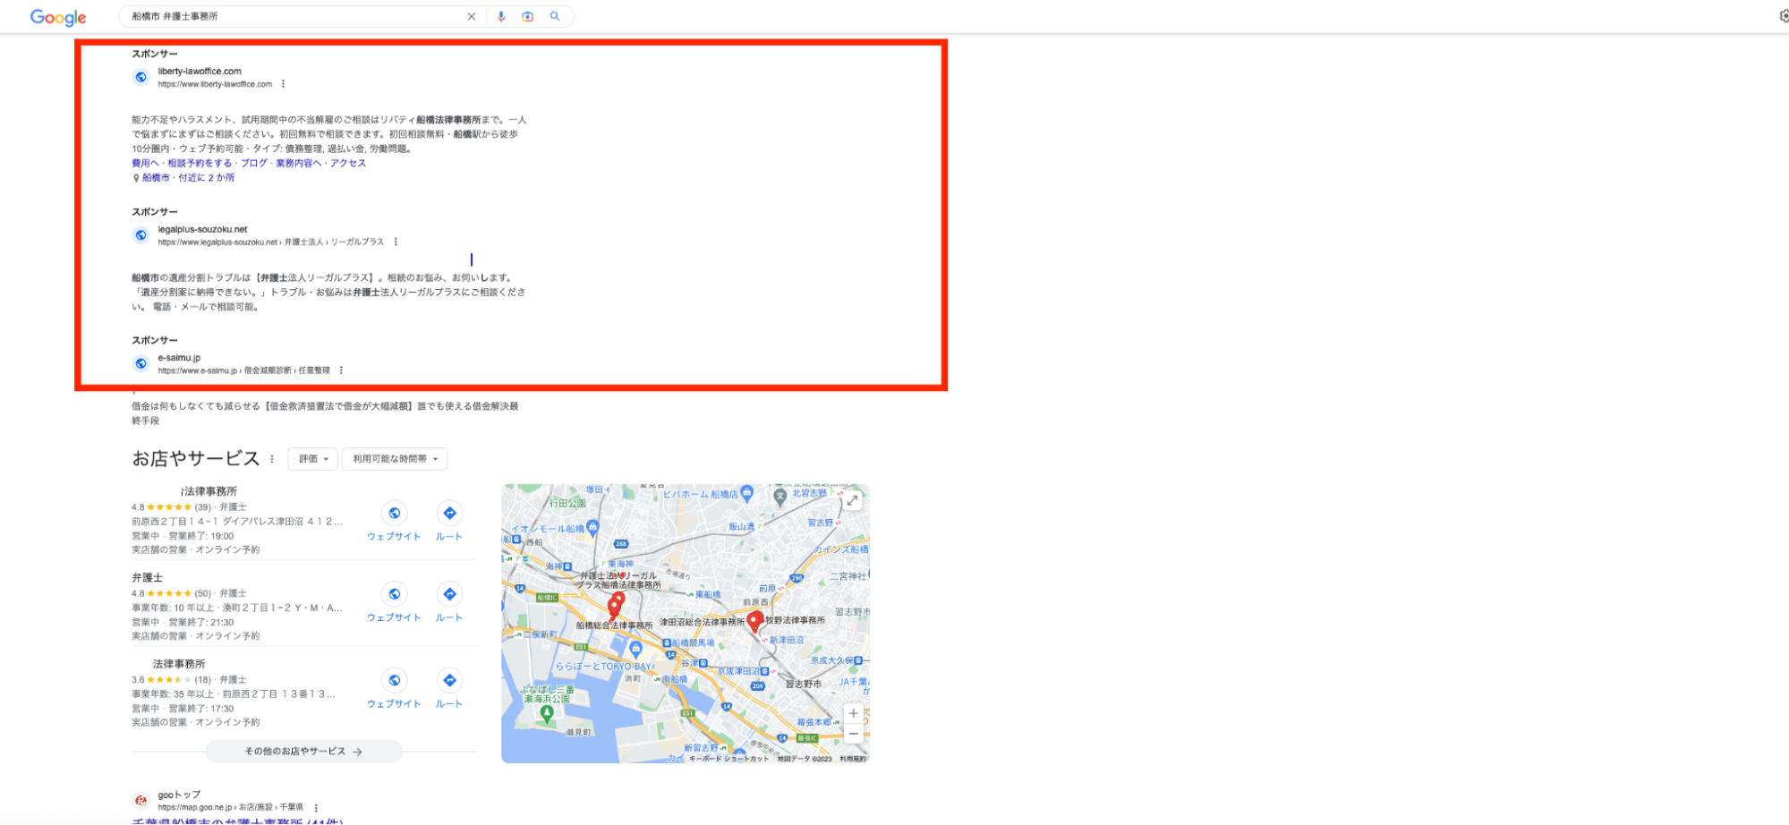Open ウェブサイト icon for 4.8 (50) listing
Viewport: 1789px width, 825px height.
coord(394,594)
